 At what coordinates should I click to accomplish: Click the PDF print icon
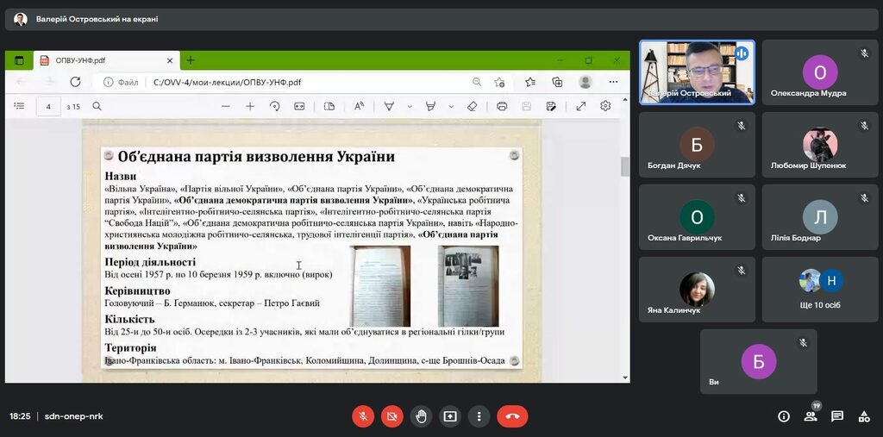click(502, 106)
